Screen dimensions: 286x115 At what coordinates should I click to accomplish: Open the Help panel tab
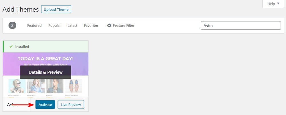pos(273,4)
